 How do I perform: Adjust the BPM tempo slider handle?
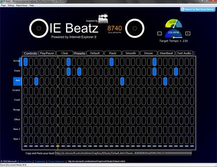pyautogui.click(x=174, y=37)
